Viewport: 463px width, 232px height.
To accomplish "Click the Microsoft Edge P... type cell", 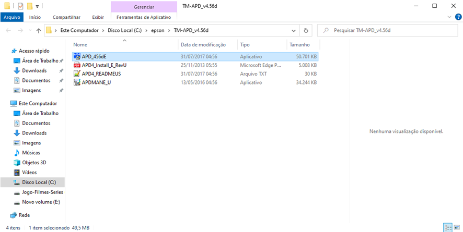I will (259, 65).
